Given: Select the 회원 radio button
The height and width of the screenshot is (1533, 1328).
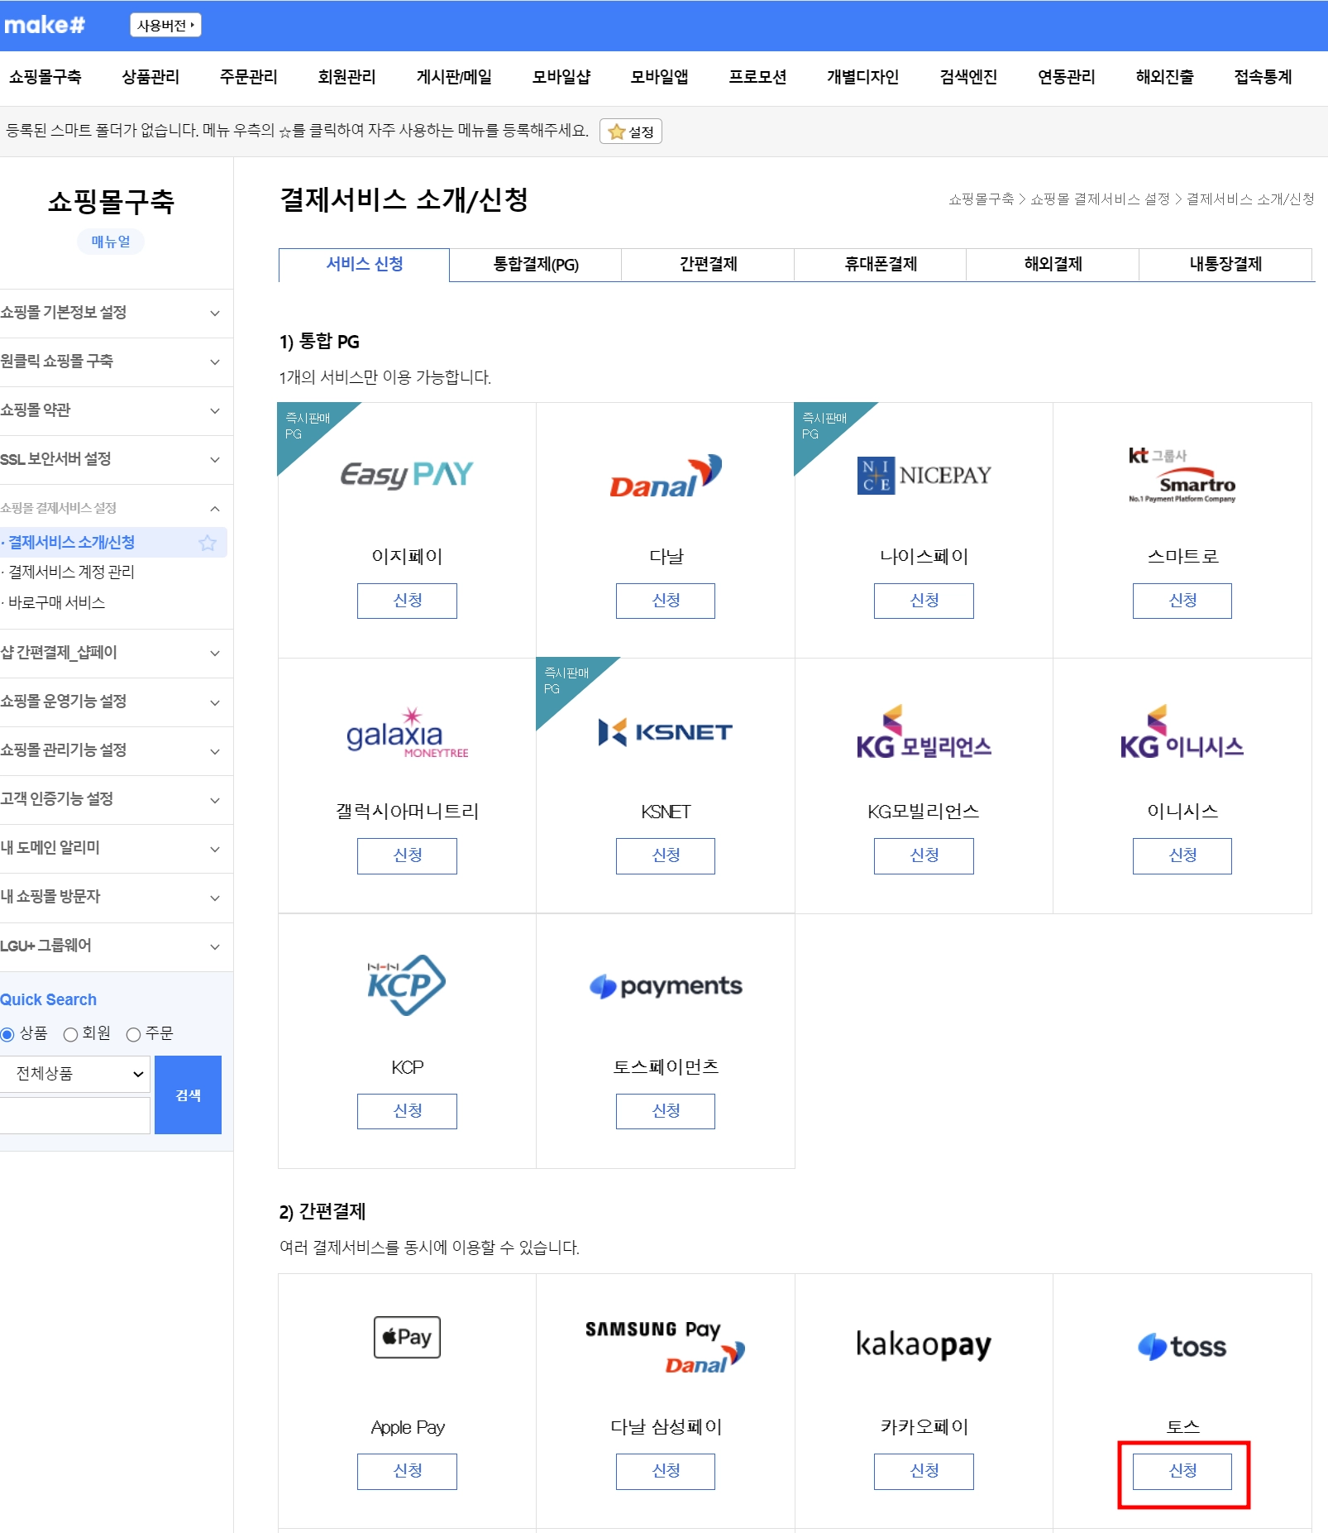Looking at the screenshot, I should [70, 1034].
